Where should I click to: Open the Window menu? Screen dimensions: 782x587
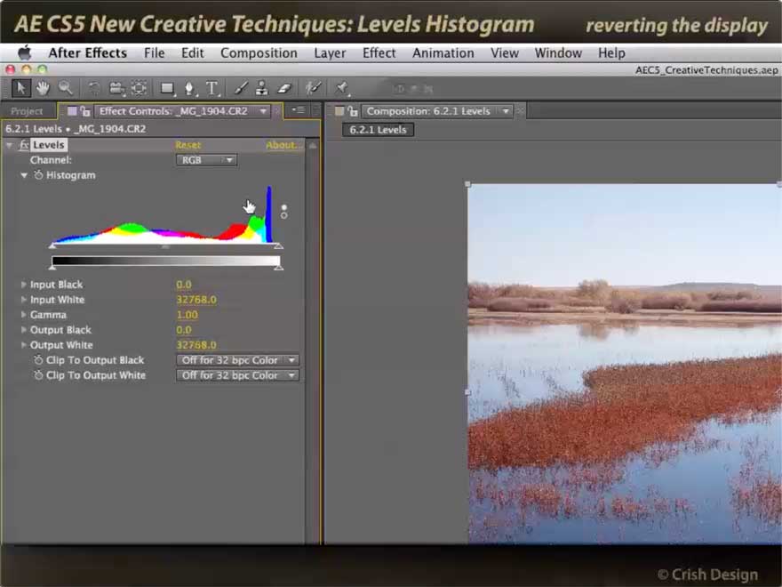tap(558, 52)
